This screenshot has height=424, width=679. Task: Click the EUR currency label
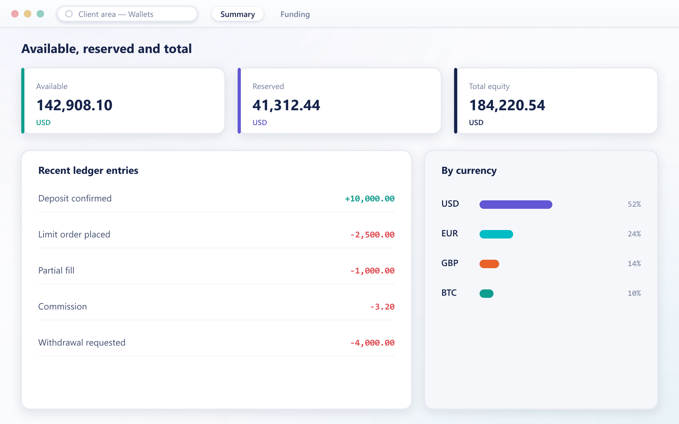(449, 234)
